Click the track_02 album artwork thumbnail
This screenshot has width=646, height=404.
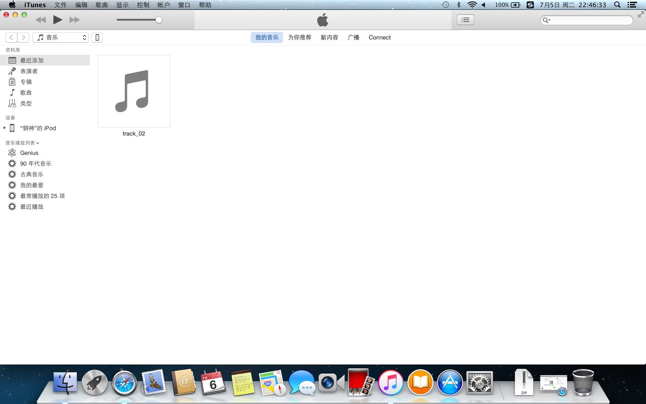pyautogui.click(x=134, y=91)
